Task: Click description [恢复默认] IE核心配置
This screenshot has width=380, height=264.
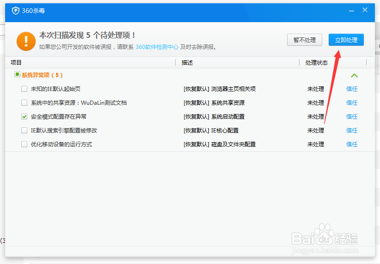Action: tap(211, 131)
